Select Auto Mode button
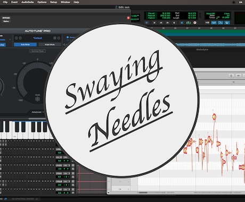This screenshot has height=202, width=245. pyautogui.click(x=25, y=45)
